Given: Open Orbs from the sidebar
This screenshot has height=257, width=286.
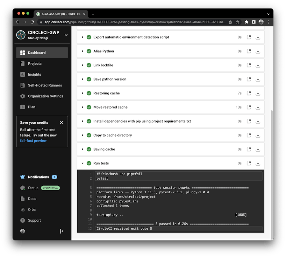Looking at the screenshot, I should tap(32, 210).
